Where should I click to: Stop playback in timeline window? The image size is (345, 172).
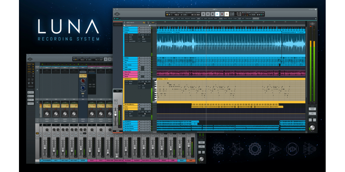pos(213,14)
